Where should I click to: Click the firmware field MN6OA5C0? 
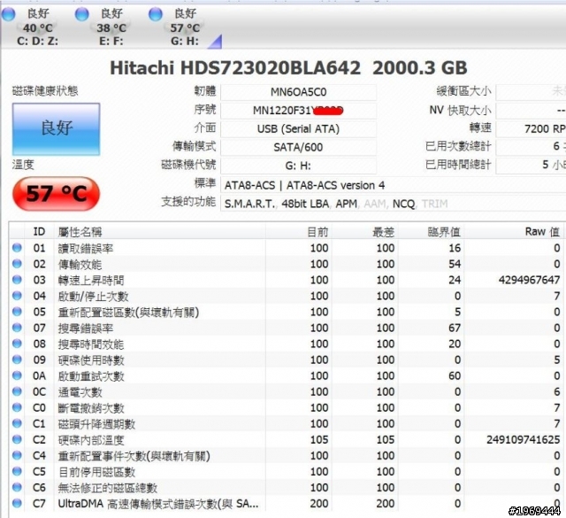298,92
